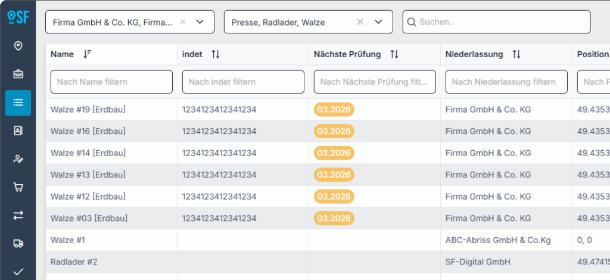Open the contacts book sidebar icon
Image resolution: width=610 pixels, height=280 pixels.
(x=18, y=130)
